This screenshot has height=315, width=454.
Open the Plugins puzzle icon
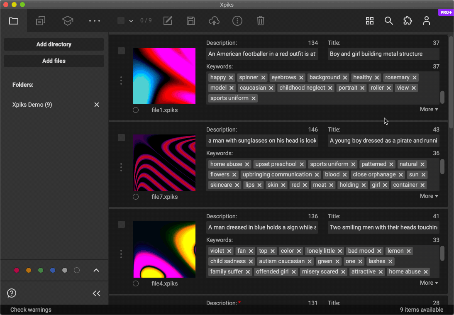[408, 21]
